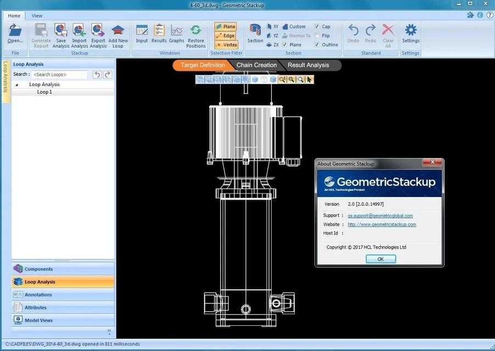Go to the Result Analysis step

pyautogui.click(x=308, y=65)
